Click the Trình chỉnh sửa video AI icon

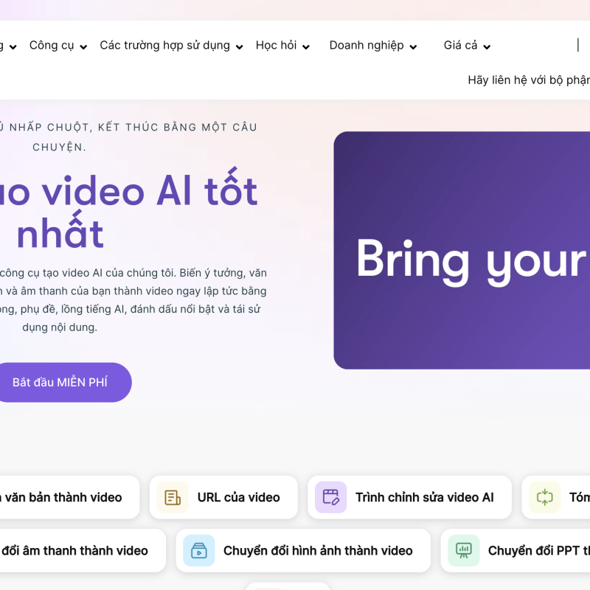point(330,497)
